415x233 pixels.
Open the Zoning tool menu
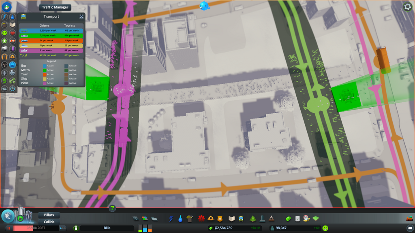(145, 219)
